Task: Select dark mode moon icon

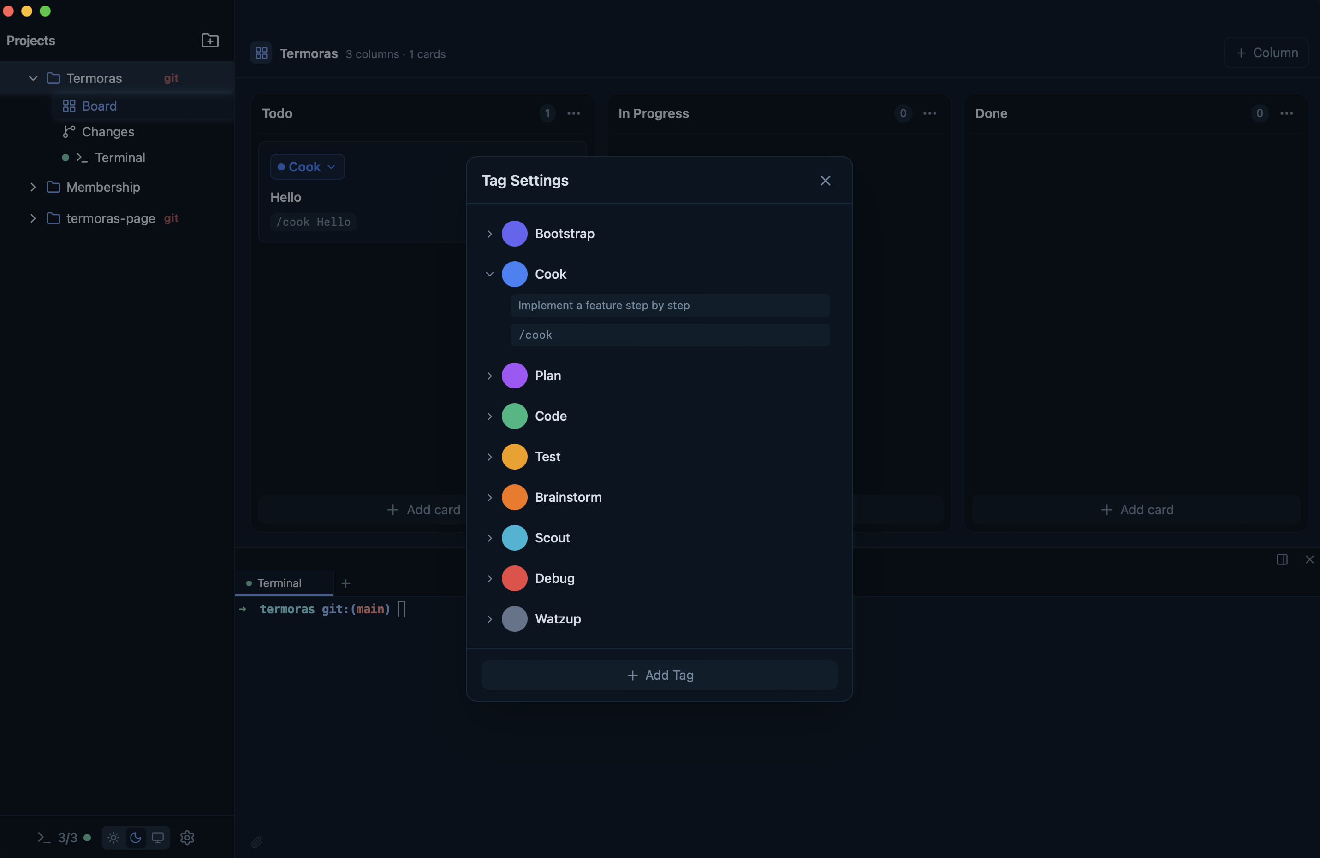Action: [135, 838]
